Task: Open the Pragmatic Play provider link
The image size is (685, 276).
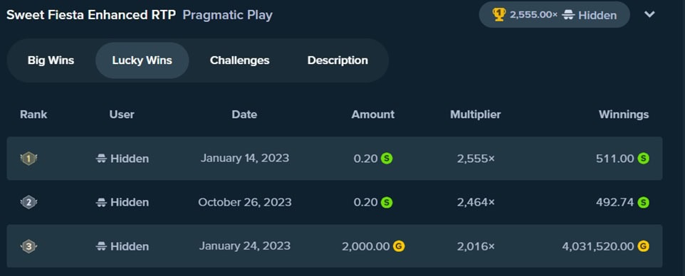Action: (228, 15)
